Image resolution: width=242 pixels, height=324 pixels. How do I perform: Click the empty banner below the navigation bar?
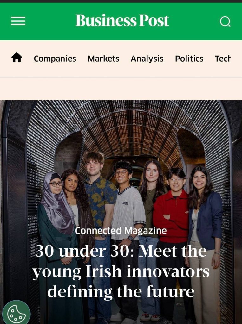tap(121, 89)
